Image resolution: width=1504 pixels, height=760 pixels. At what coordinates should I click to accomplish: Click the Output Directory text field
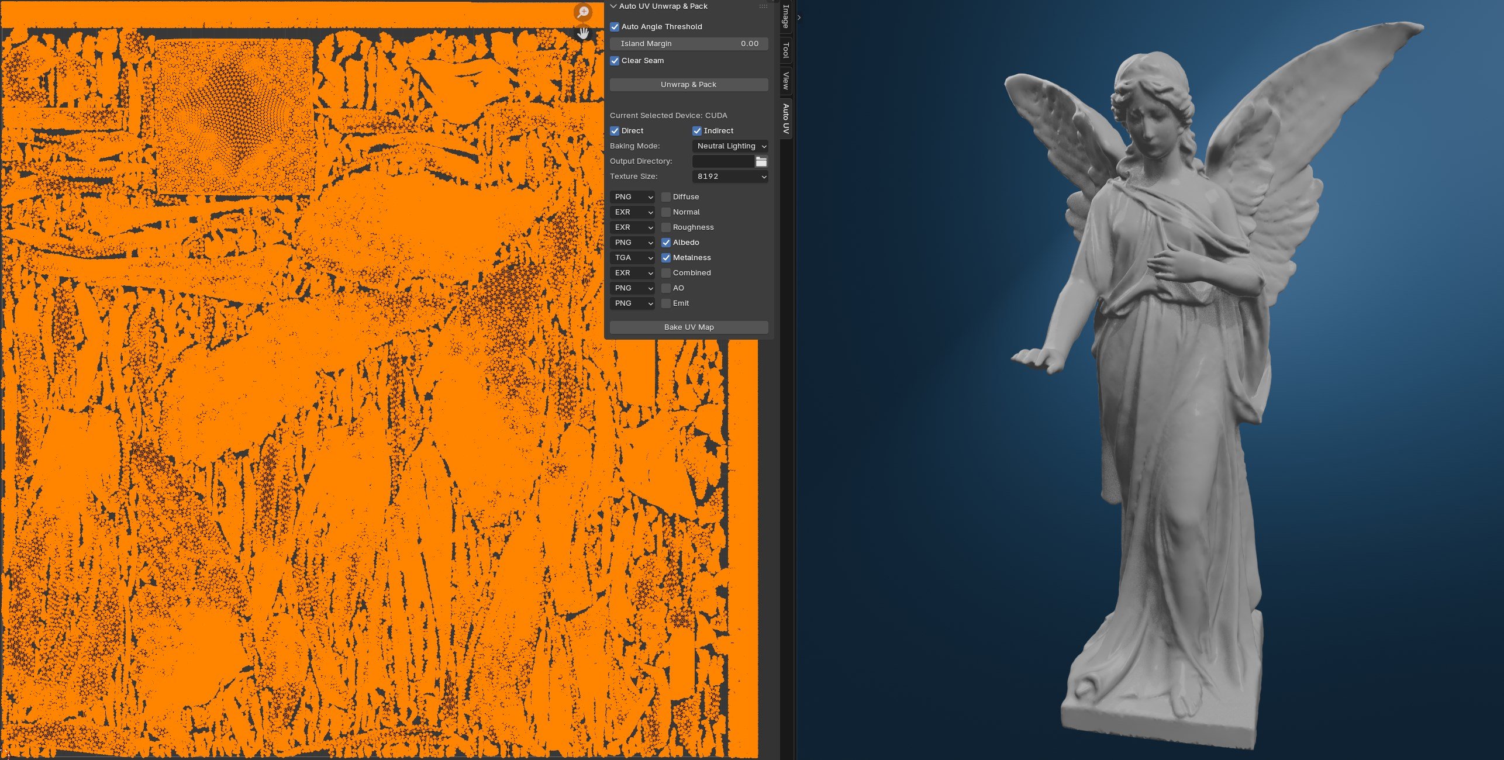(x=723, y=161)
